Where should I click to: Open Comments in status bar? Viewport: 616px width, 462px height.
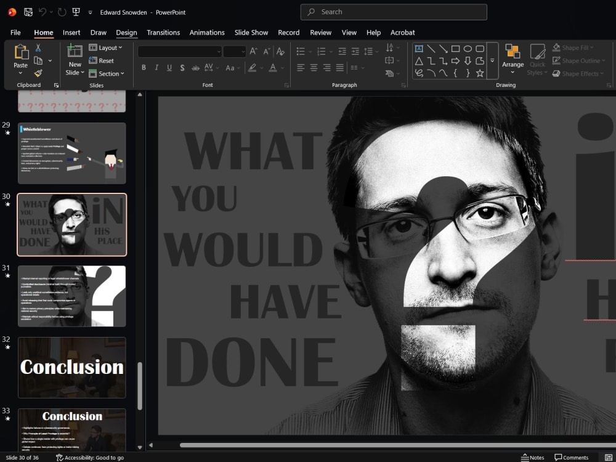(x=571, y=457)
